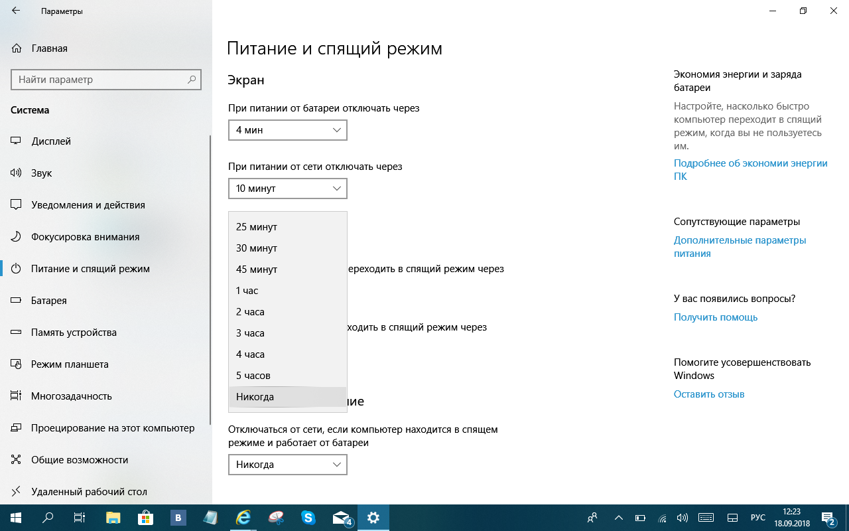Click the tablet mode tray icon beside РУС
The image size is (849, 531).
(x=733, y=518)
